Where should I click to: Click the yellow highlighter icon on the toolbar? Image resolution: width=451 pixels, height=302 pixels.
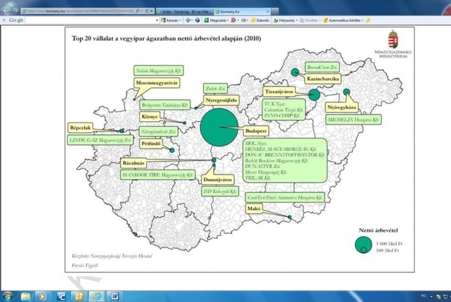368,20
